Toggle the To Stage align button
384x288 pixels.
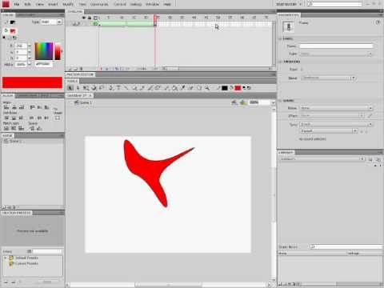[58, 118]
